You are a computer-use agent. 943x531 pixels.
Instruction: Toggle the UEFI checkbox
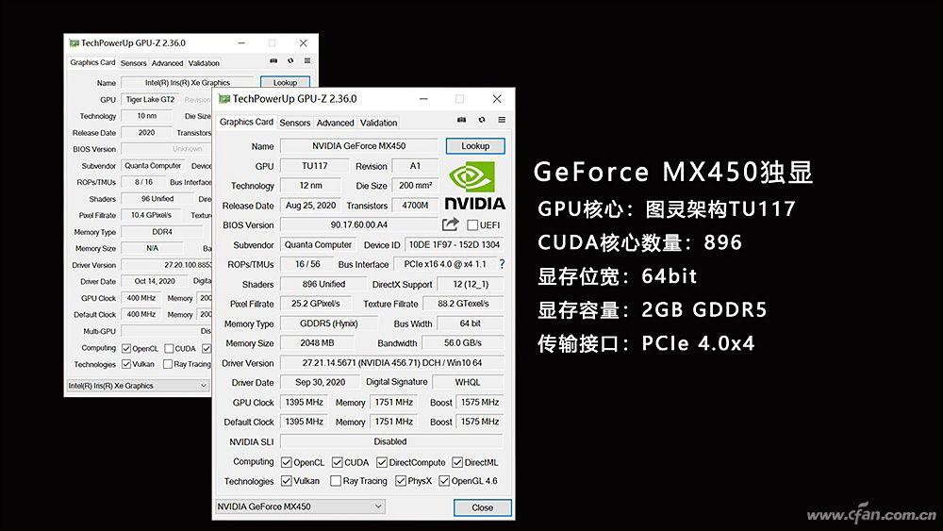coord(472,224)
